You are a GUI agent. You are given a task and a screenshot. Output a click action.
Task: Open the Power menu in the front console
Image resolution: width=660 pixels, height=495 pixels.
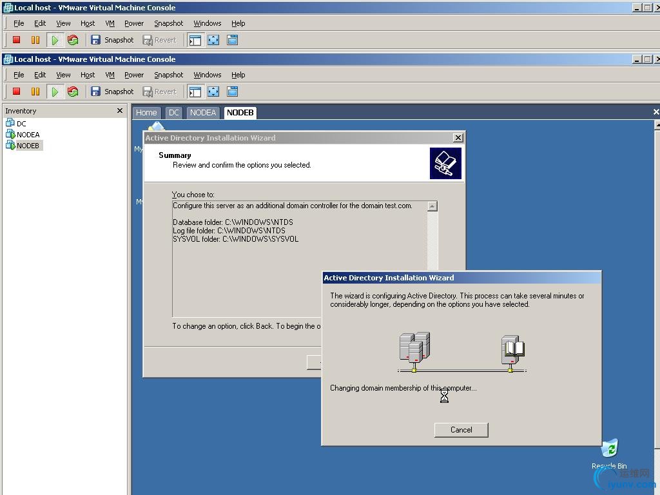134,75
